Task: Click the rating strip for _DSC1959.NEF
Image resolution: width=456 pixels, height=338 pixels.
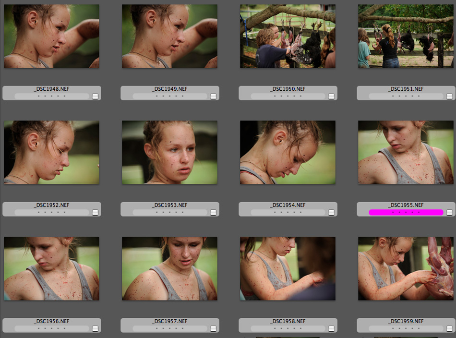Action: coord(406,328)
